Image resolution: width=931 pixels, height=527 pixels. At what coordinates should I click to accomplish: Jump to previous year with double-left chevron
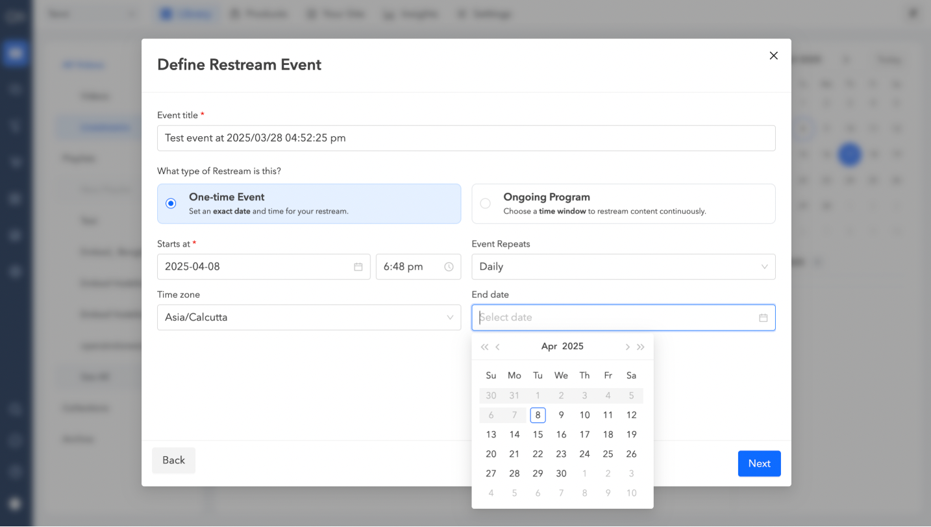484,347
